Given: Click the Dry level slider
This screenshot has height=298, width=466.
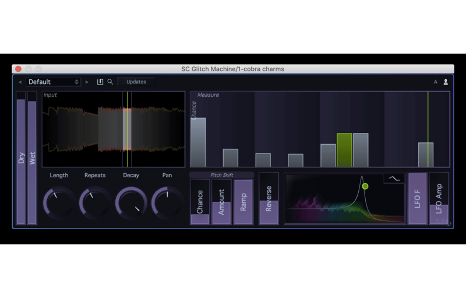Looking at the screenshot, I should [21, 157].
